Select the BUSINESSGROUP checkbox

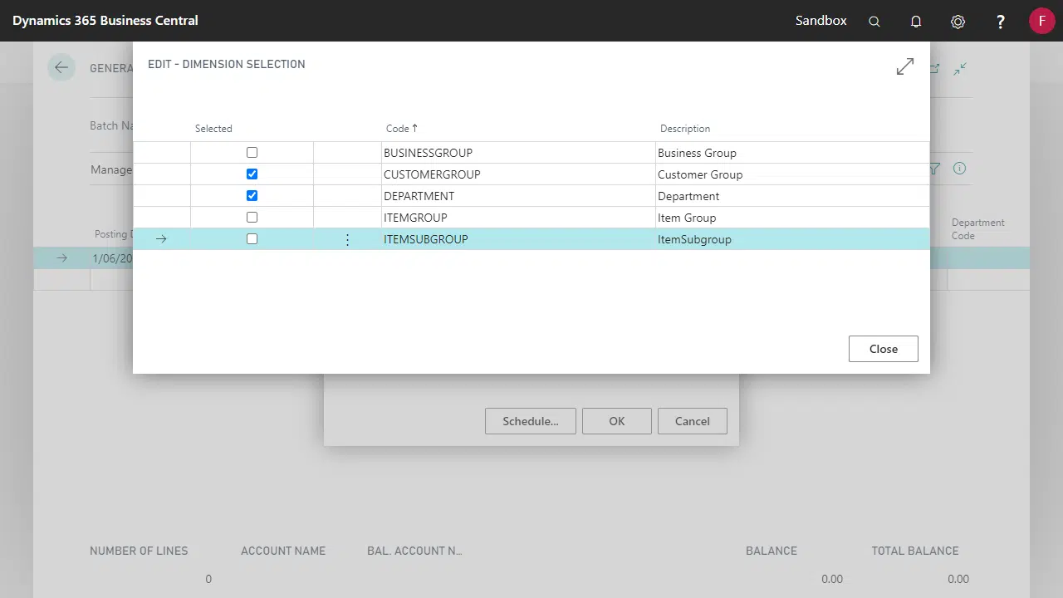[252, 153]
